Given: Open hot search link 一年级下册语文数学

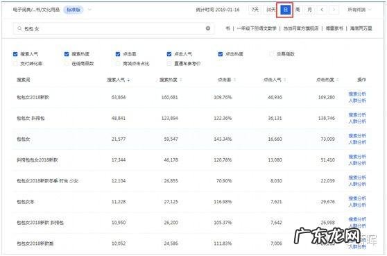Looking at the screenshot, I should tap(257, 28).
